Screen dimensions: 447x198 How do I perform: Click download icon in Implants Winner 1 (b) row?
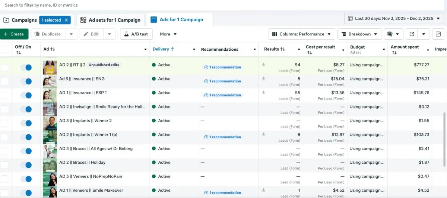coord(264,135)
